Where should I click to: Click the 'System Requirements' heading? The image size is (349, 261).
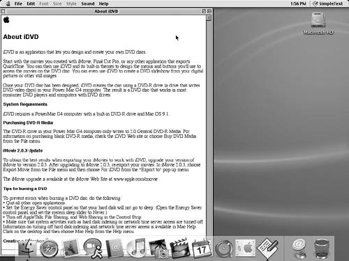(x=25, y=104)
